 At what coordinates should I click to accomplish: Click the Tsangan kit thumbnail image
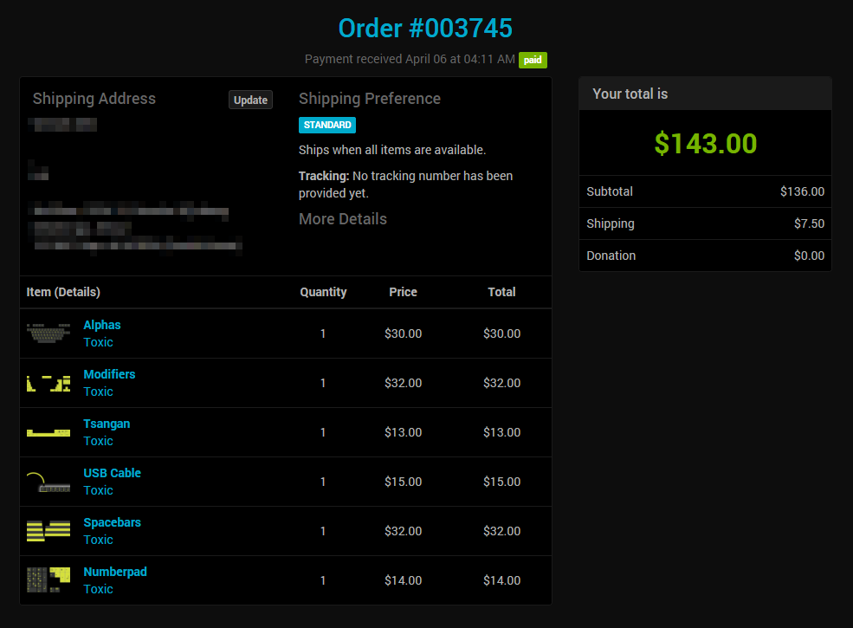click(x=48, y=432)
